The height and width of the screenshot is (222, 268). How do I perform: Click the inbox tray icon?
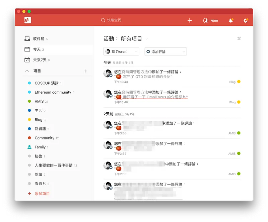point(27,39)
